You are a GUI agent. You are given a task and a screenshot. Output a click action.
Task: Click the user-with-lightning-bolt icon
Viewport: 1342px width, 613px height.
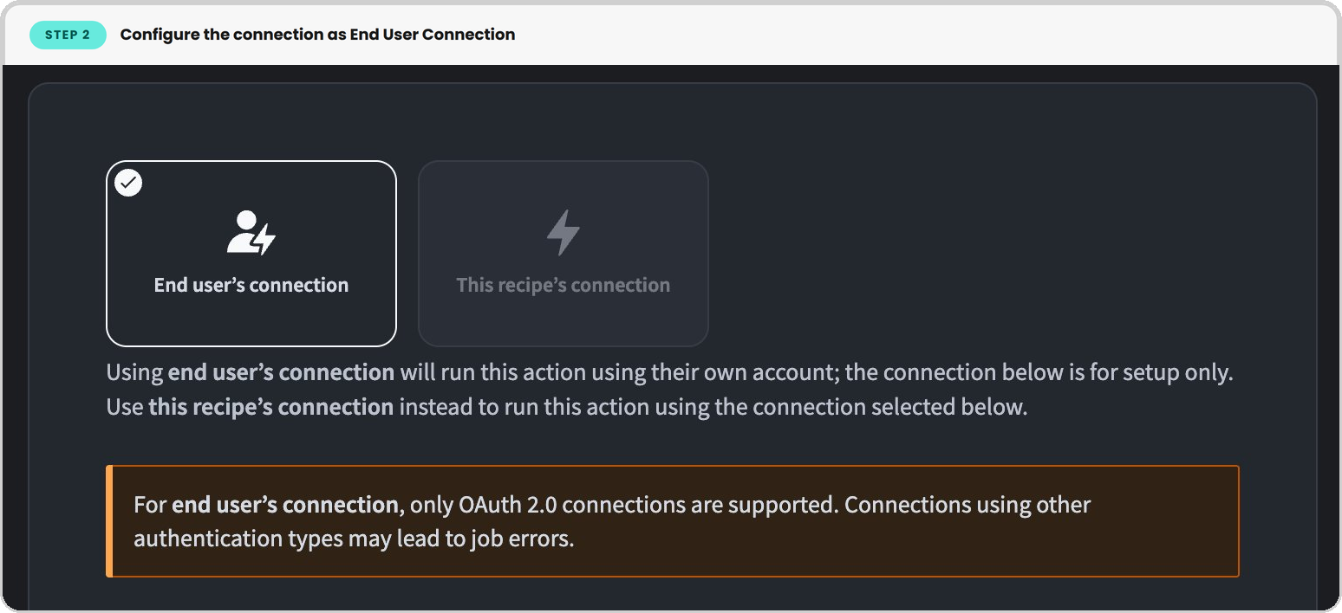(251, 232)
